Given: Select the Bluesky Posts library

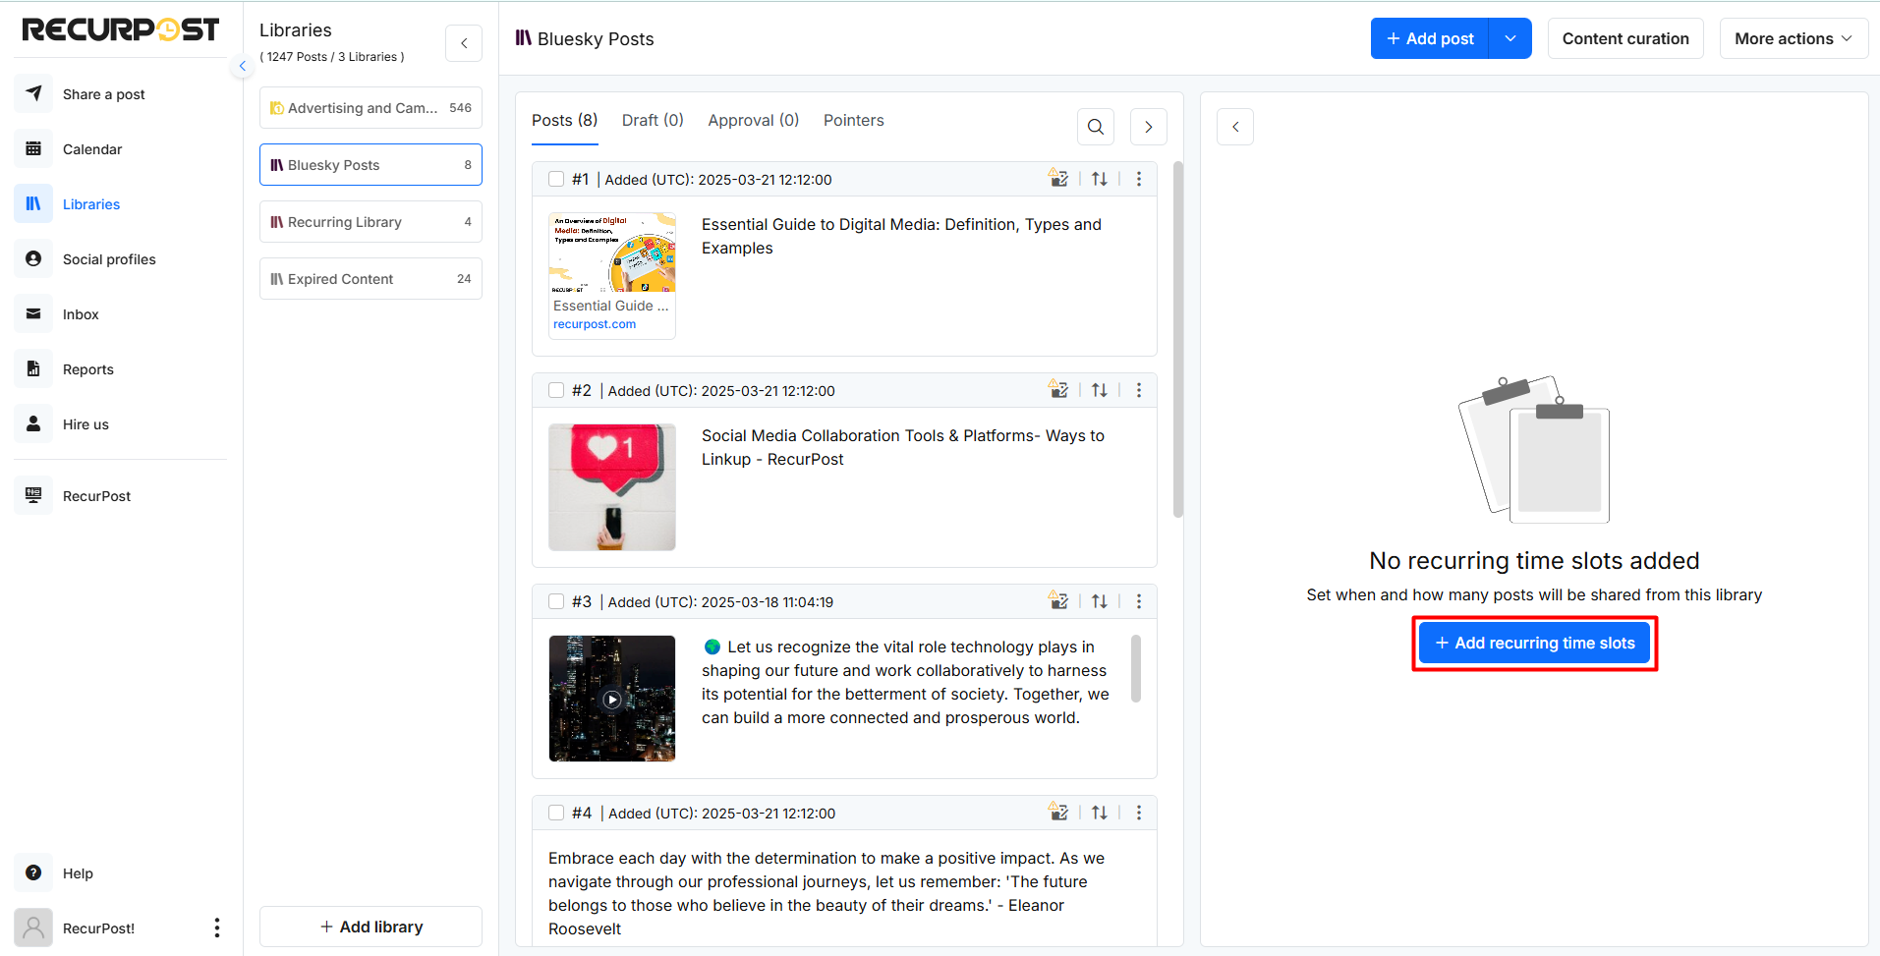Looking at the screenshot, I should tap(370, 165).
